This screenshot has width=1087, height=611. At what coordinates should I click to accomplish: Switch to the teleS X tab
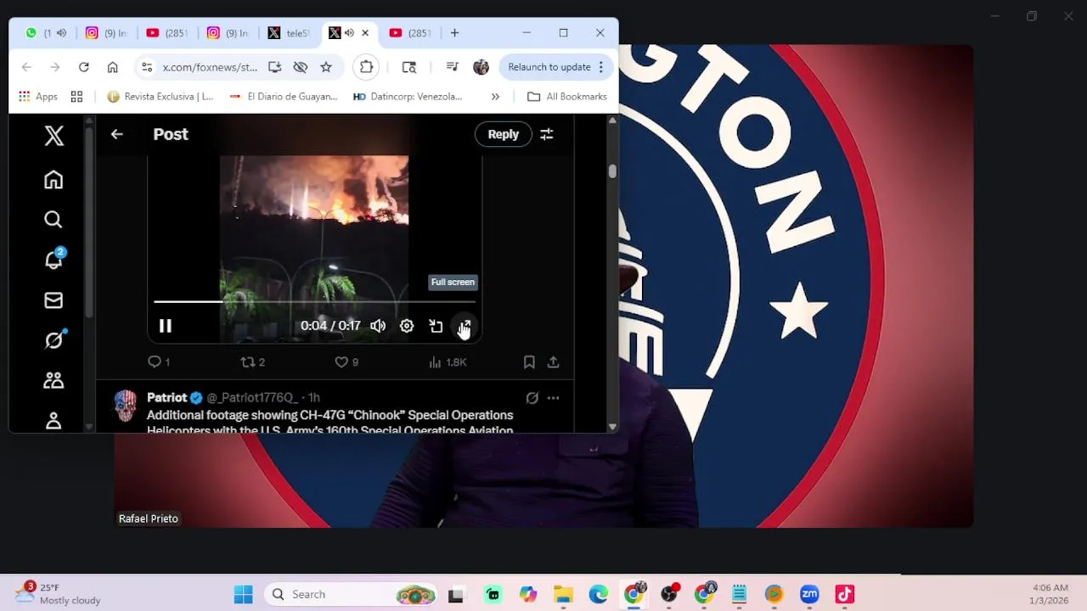point(289,33)
